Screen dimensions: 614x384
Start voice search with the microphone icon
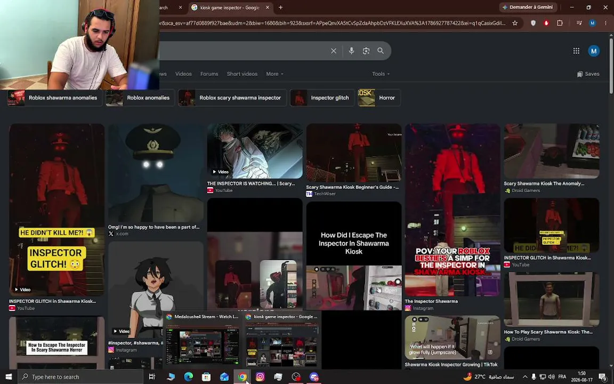pos(351,51)
